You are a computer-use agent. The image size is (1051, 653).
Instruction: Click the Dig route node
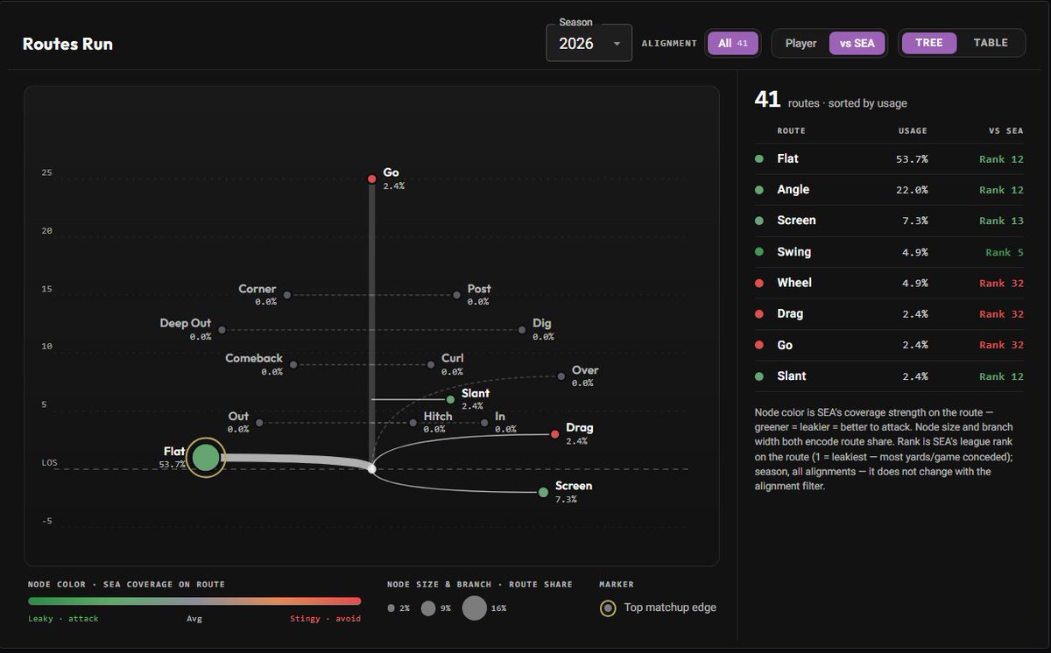point(522,330)
